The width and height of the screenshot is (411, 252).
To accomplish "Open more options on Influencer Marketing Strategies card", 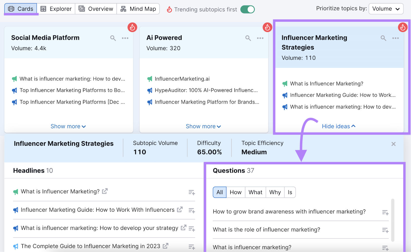I will pyautogui.click(x=396, y=38).
